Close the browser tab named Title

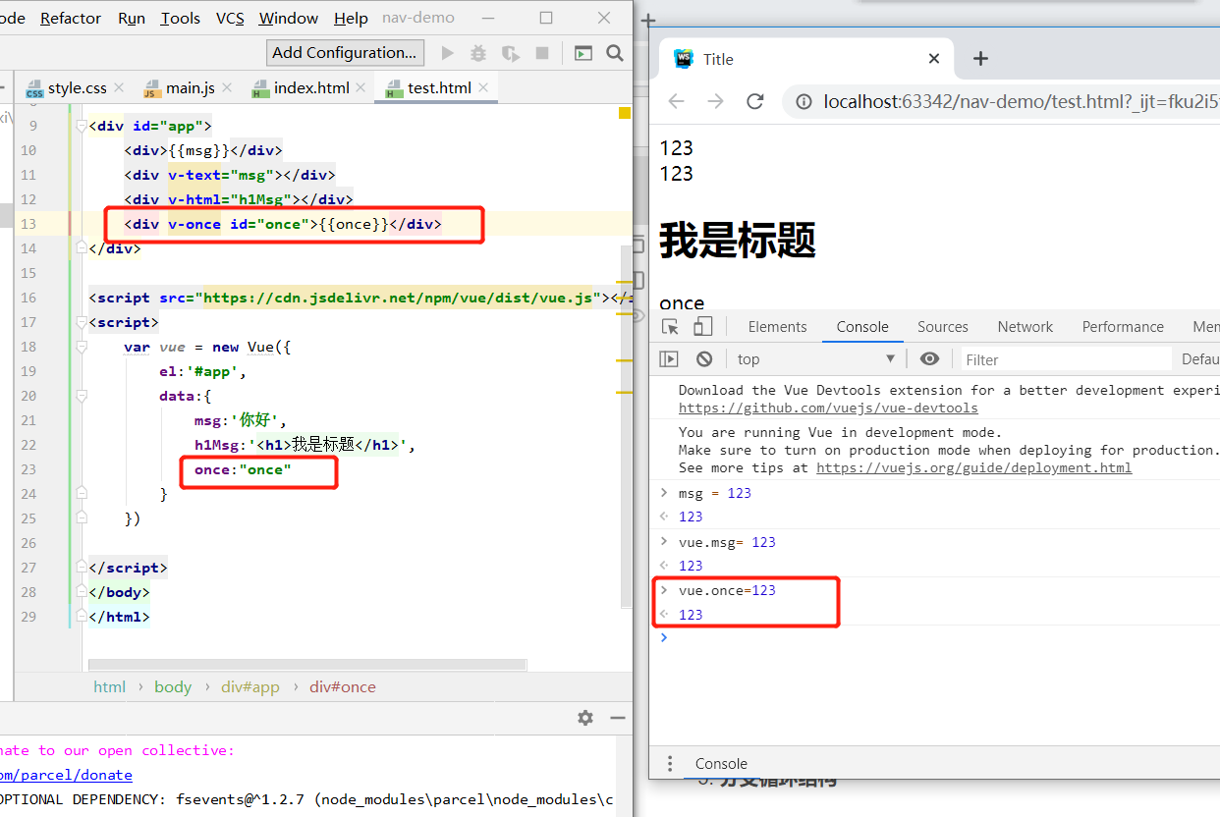click(934, 59)
